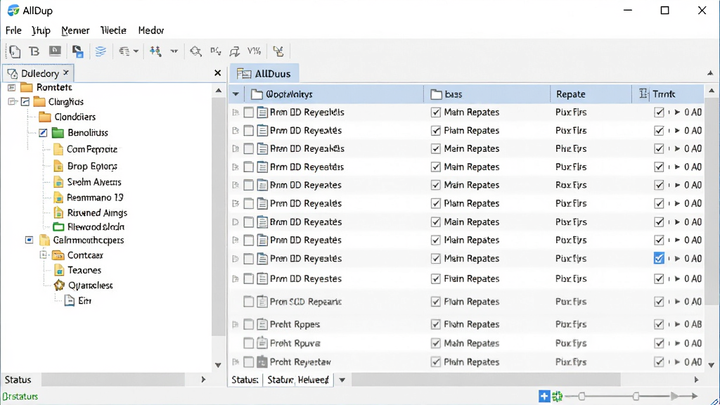Click the new document toolbar icon

tap(15, 51)
